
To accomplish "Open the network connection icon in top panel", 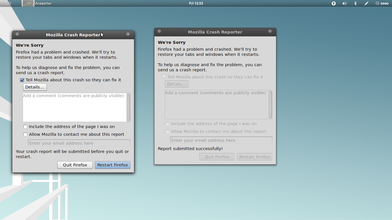I will coord(366,3).
